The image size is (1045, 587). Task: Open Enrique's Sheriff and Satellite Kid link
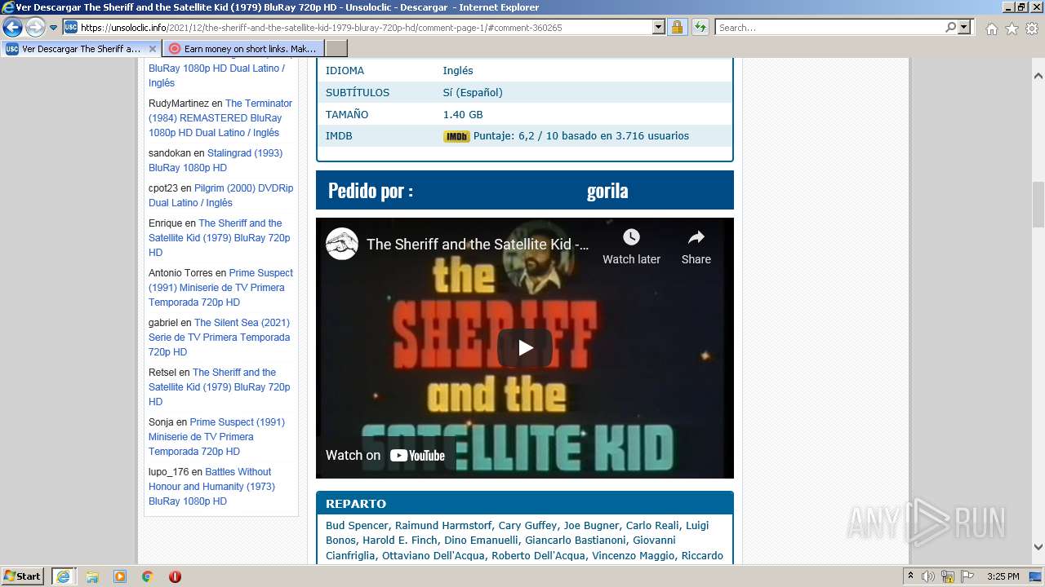tap(220, 238)
